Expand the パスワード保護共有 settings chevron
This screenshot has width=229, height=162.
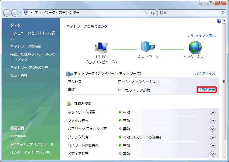[x=213, y=145]
